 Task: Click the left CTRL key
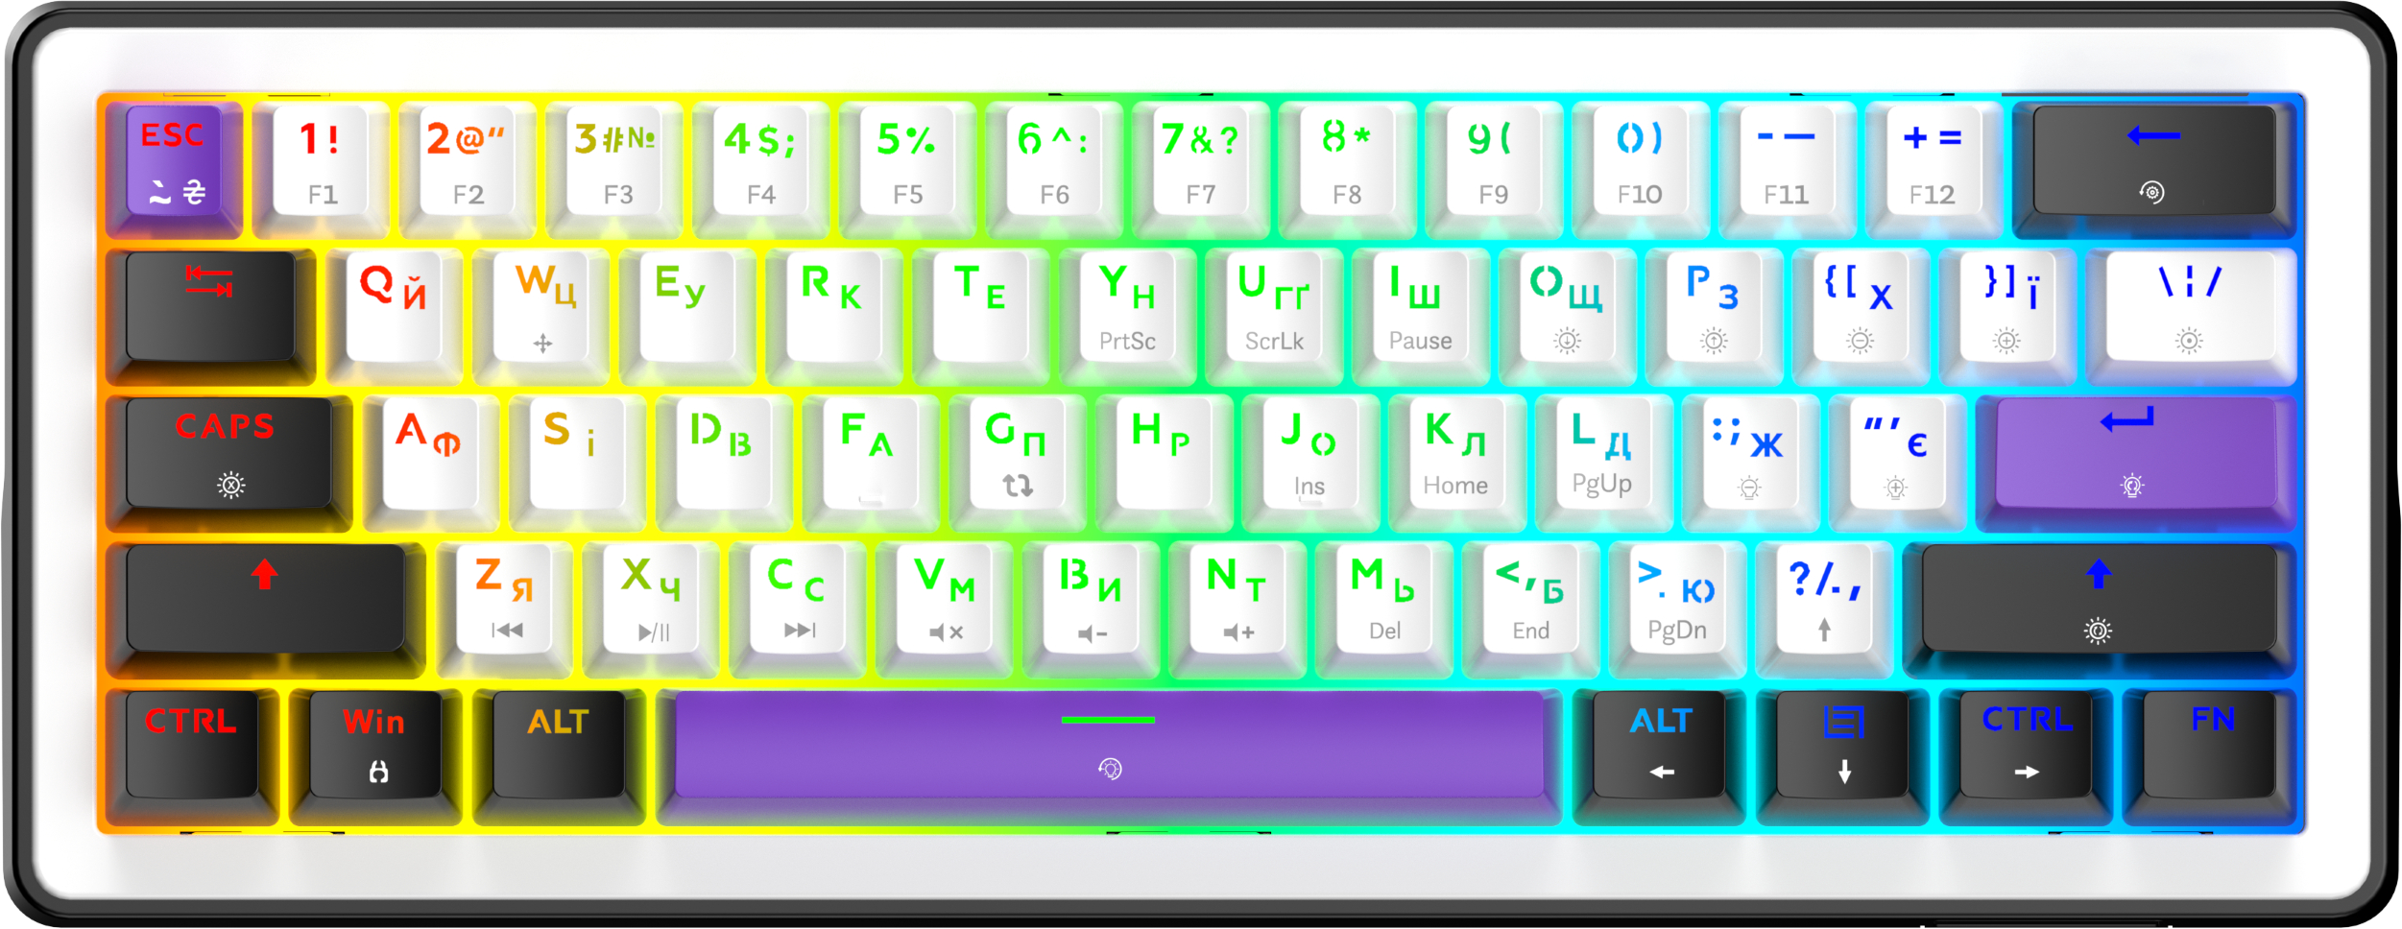191,745
